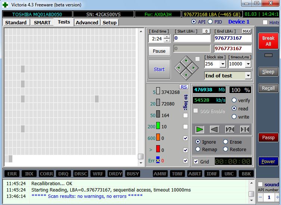Click the Start scan button

159,69
